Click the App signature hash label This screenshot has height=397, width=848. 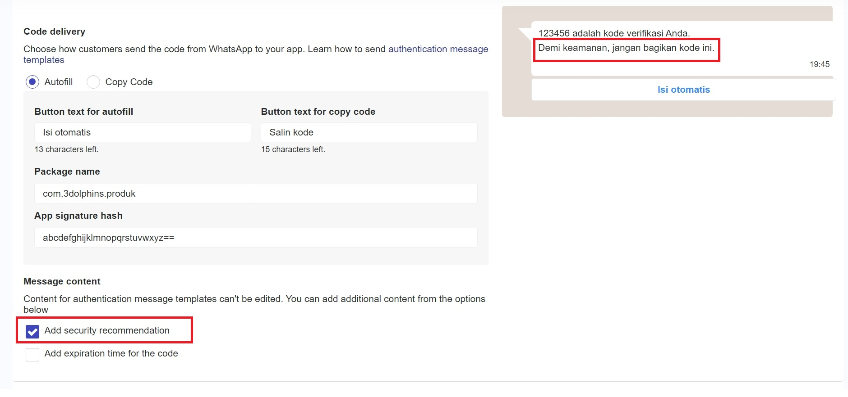coord(78,216)
